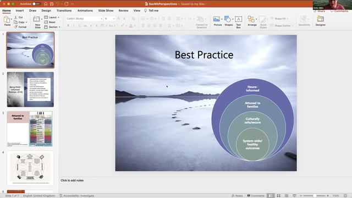Expand the Shape Fill dropdown
Image resolution: width=352 pixels, height=198 pixels.
coord(287,19)
